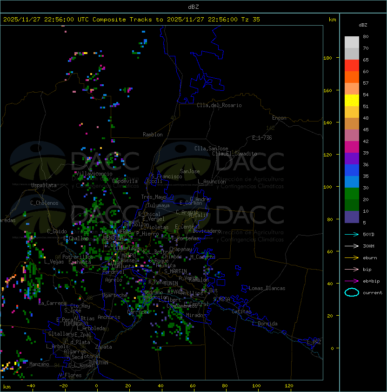387x392 pixels.
Task: Click the cyan current ellipse legend icon
Action: [352, 292]
